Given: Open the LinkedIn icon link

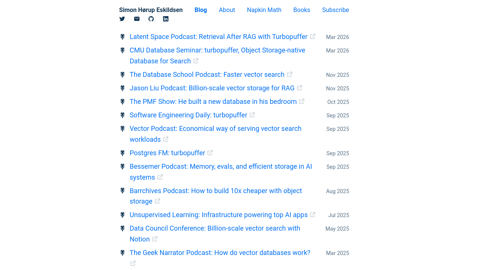Looking at the screenshot, I should [x=166, y=19].
